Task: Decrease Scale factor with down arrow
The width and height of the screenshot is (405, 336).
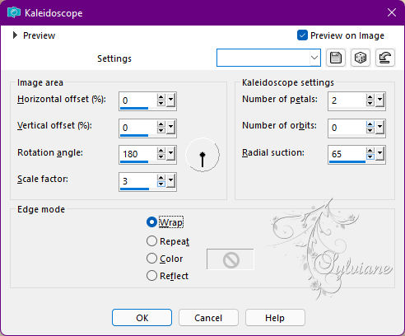Action: coord(161,184)
